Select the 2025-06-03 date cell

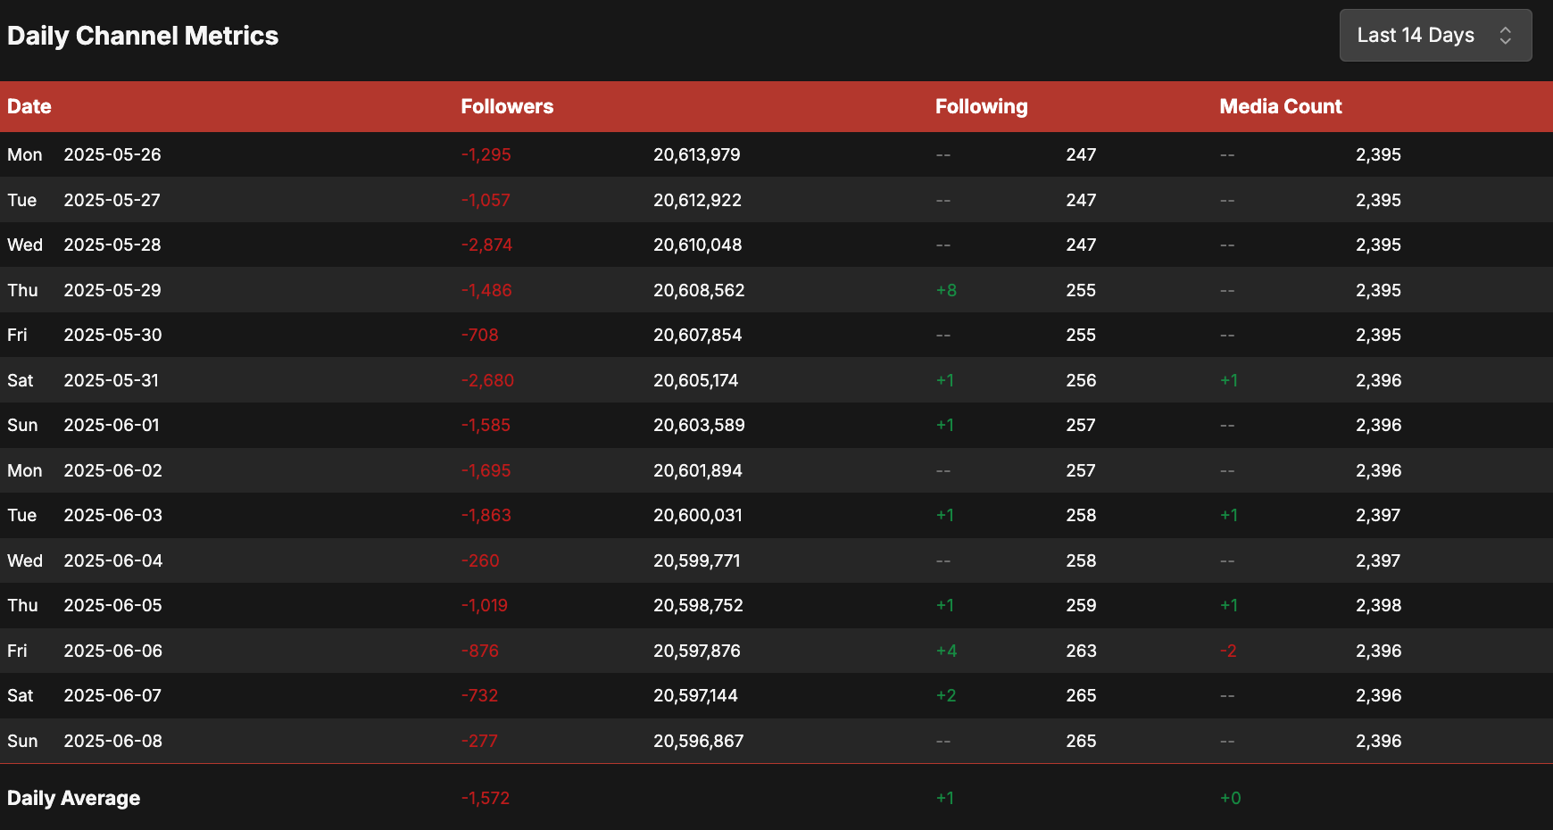[x=113, y=515]
